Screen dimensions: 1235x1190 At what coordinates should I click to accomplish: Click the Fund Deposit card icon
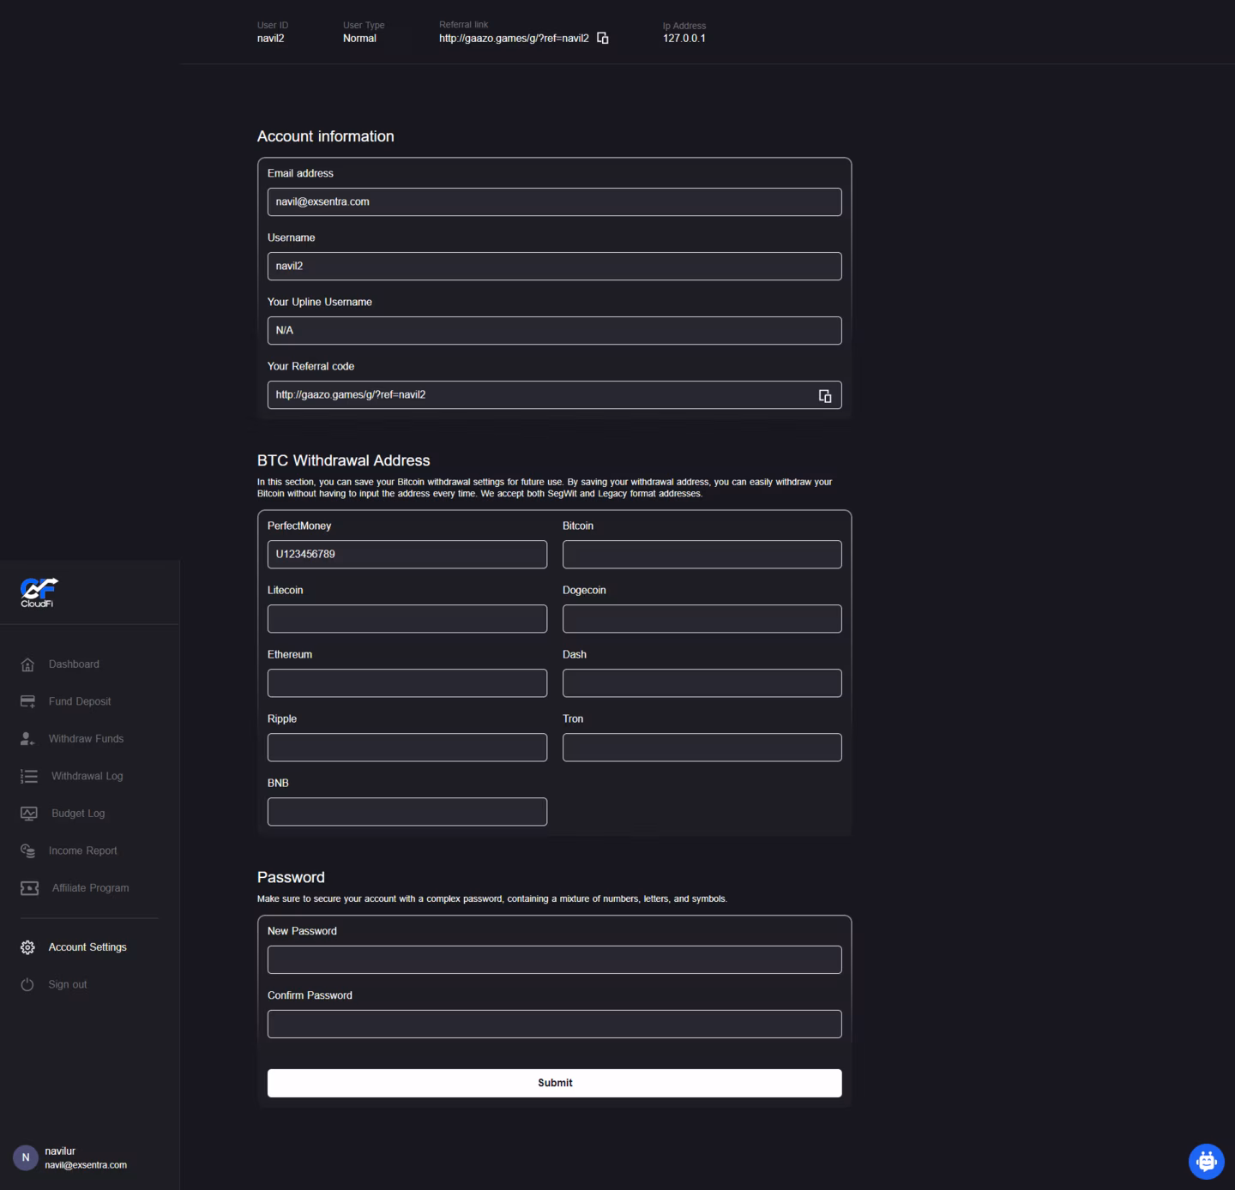point(27,701)
